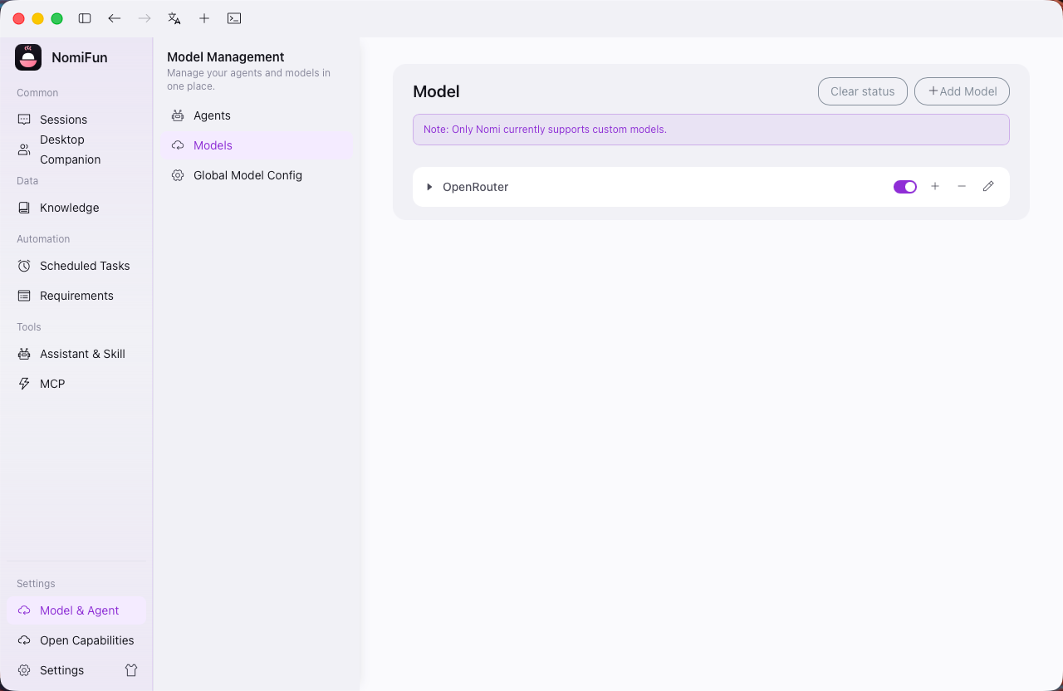Open the terminal console icon
This screenshot has width=1063, height=691.
pyautogui.click(x=234, y=18)
